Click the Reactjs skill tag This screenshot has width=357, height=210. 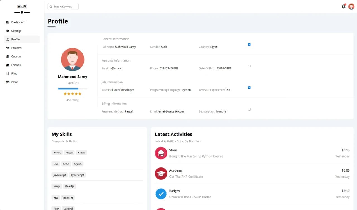(69, 186)
